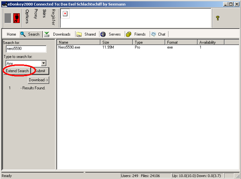Maximize the eDonkey2000 window

point(231,4)
